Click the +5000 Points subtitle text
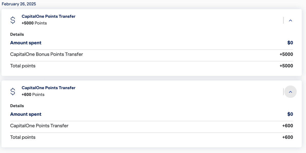 pyautogui.click(x=34, y=23)
